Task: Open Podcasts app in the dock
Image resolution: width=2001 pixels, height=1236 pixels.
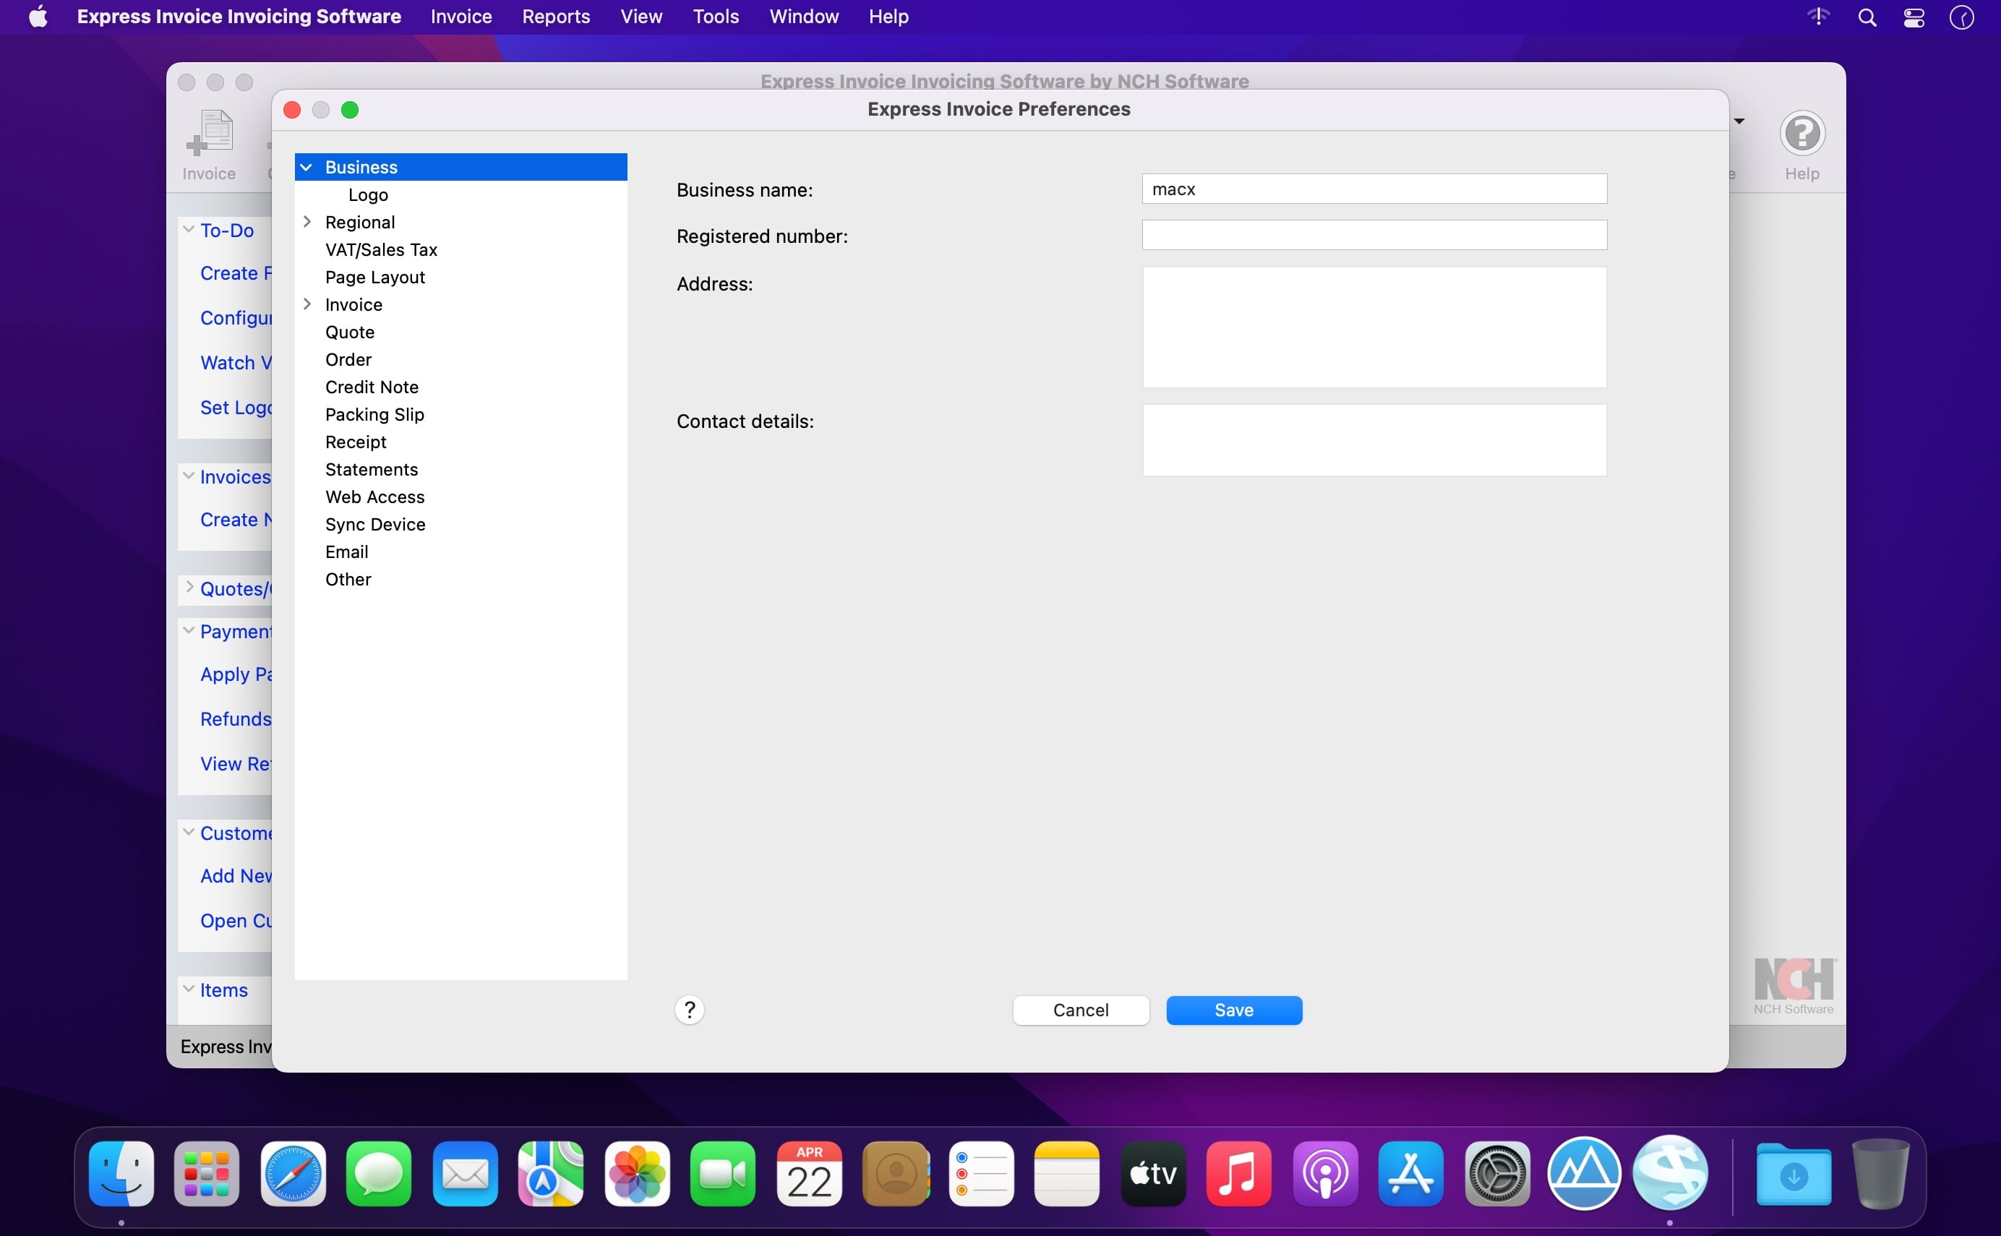Action: pyautogui.click(x=1325, y=1174)
